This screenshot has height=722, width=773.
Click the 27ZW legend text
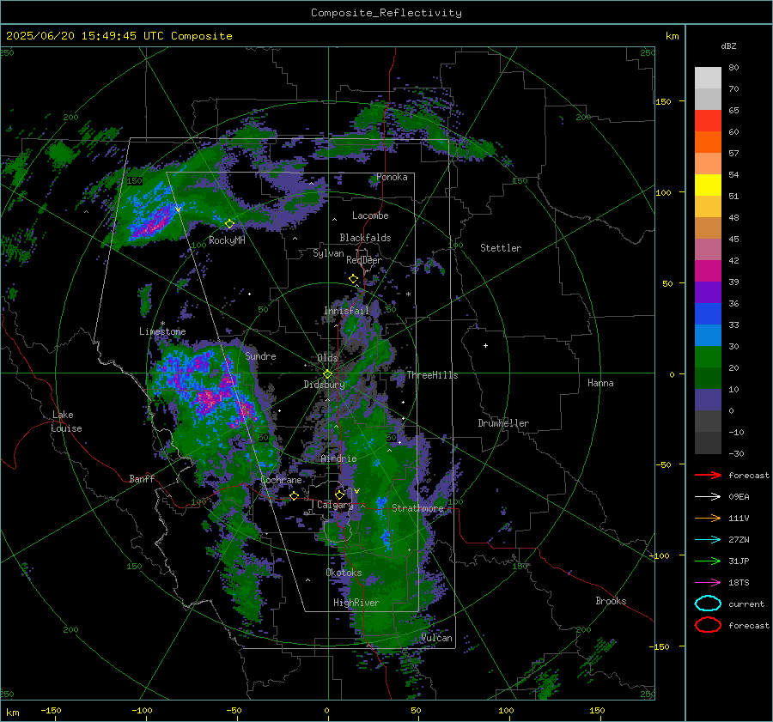pyautogui.click(x=739, y=540)
